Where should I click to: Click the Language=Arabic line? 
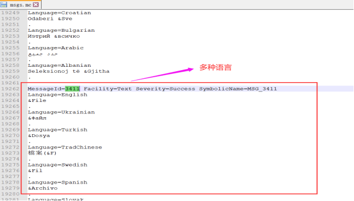(x=55, y=48)
